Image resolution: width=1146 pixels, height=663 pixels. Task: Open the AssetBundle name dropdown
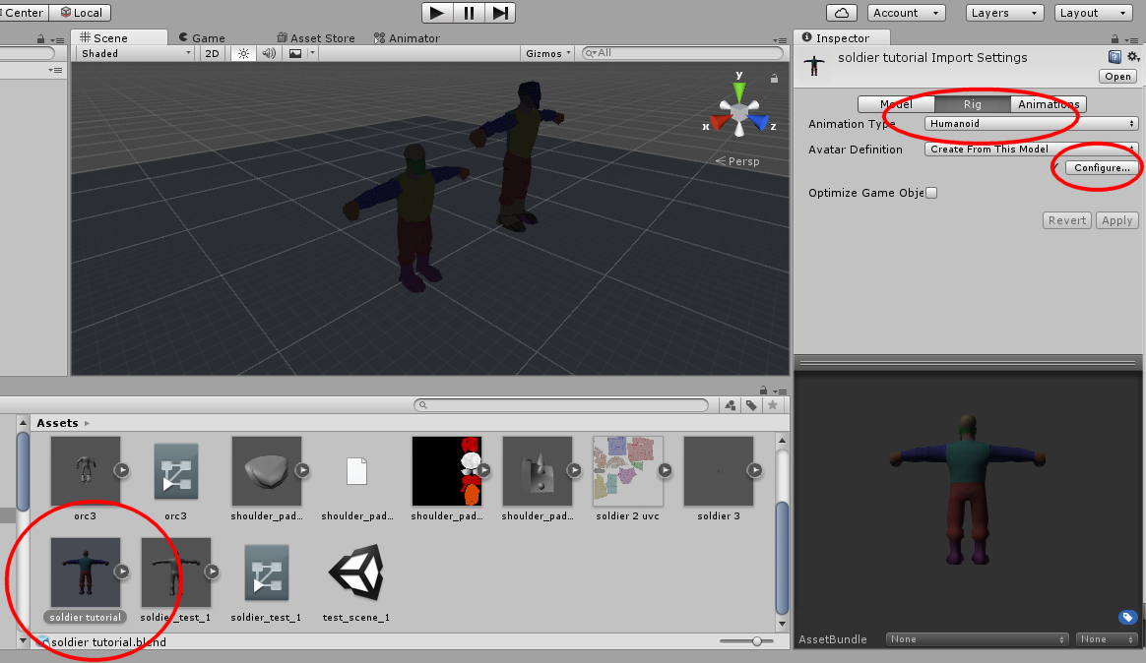tap(978, 639)
